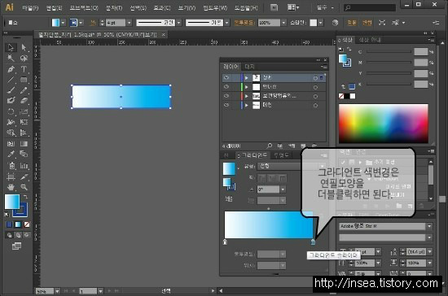Select the Rectangle tool

(24, 80)
